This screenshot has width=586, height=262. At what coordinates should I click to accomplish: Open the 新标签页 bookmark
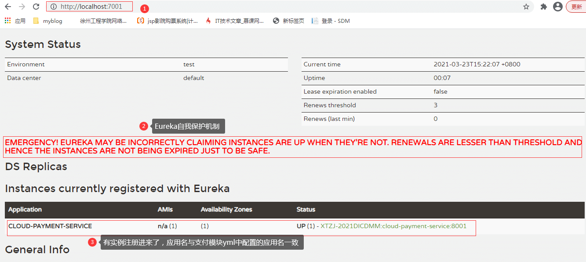(288, 21)
